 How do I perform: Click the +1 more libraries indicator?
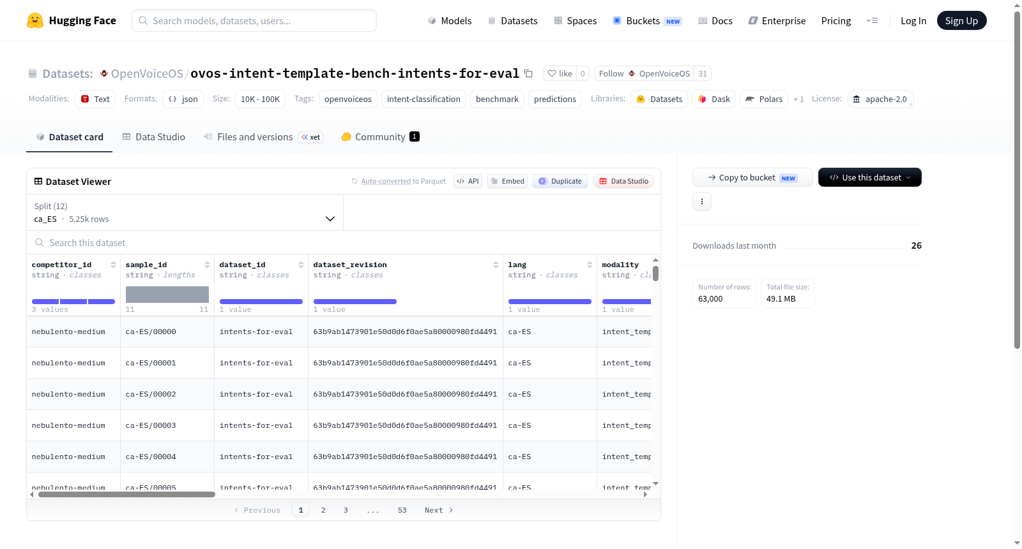(798, 99)
